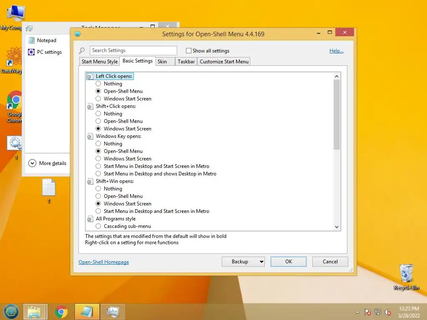Switch to the Basic Settings tab
This screenshot has height=320, width=427.
(138, 61)
